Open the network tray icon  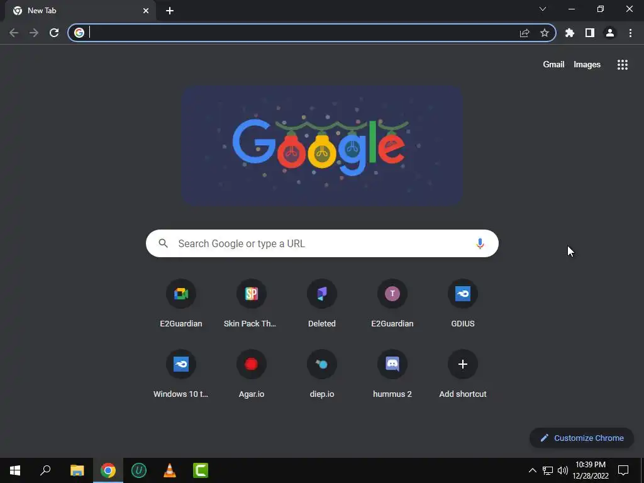coord(548,470)
